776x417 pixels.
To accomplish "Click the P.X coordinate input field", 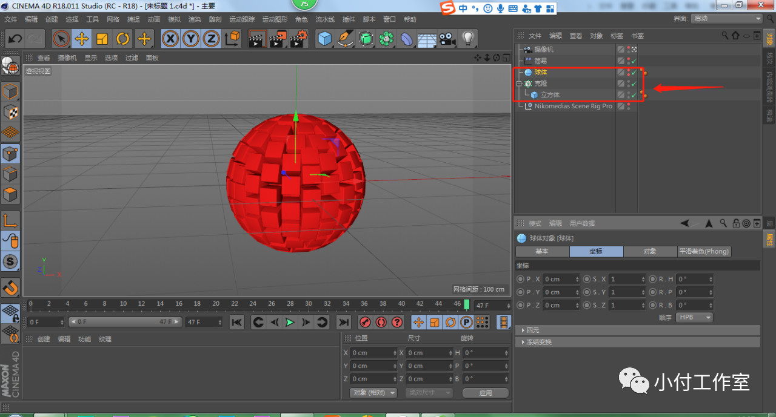I will coord(561,279).
